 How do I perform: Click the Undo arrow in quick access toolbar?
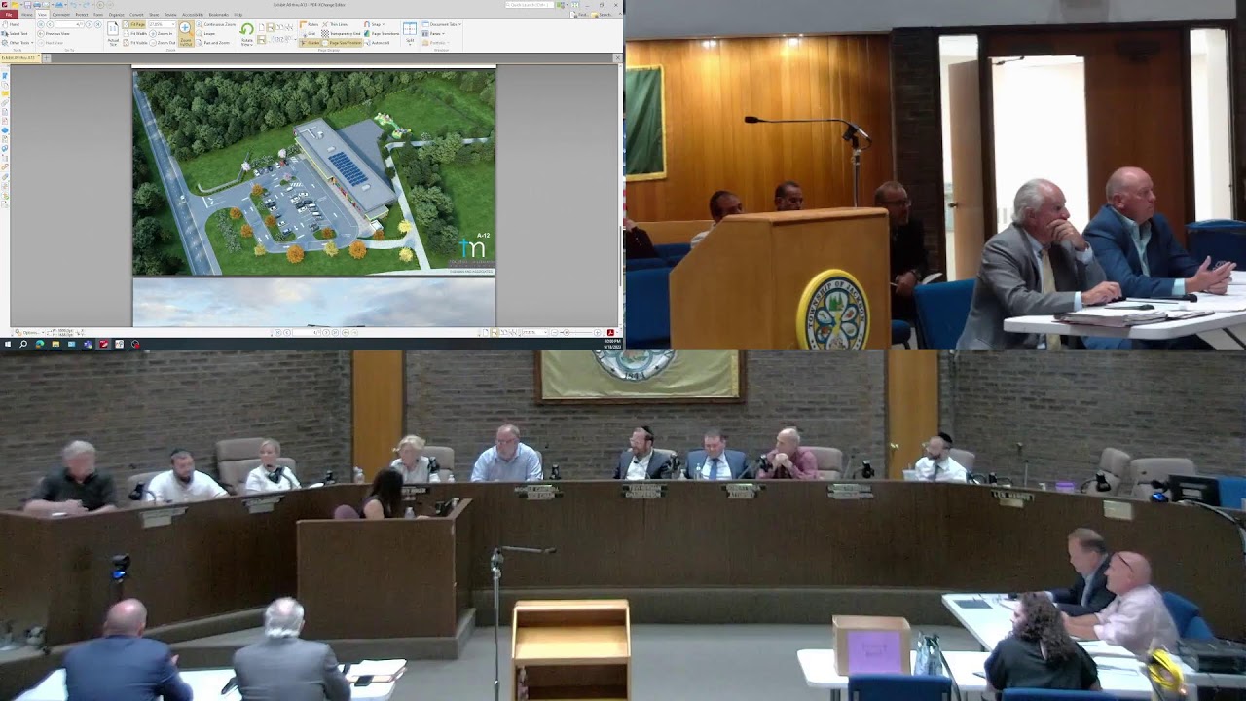pyautogui.click(x=74, y=5)
